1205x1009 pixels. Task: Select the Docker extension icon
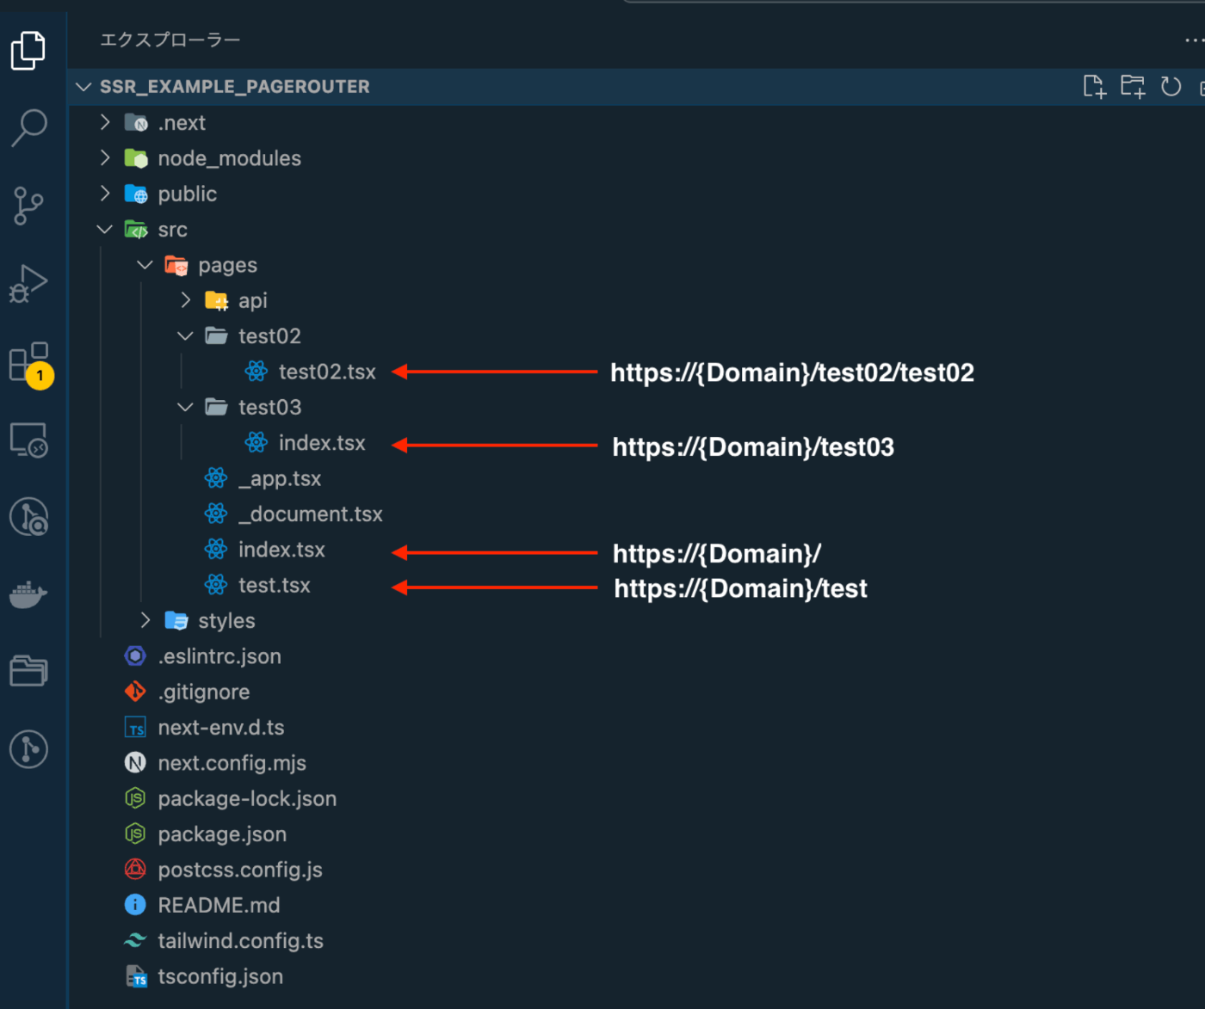click(x=28, y=594)
